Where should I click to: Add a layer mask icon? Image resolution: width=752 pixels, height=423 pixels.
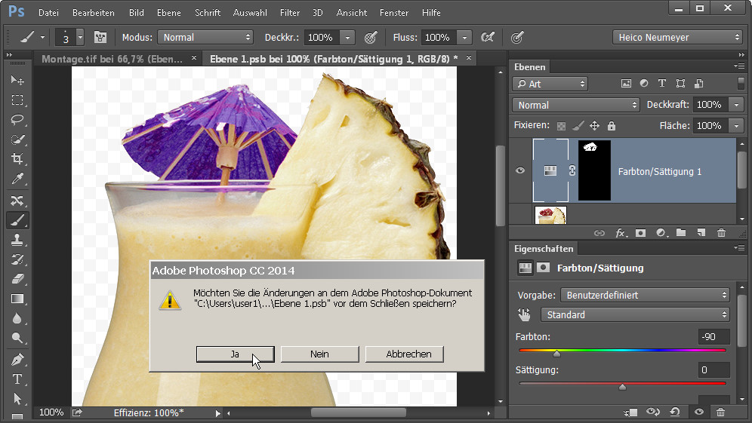pos(640,233)
